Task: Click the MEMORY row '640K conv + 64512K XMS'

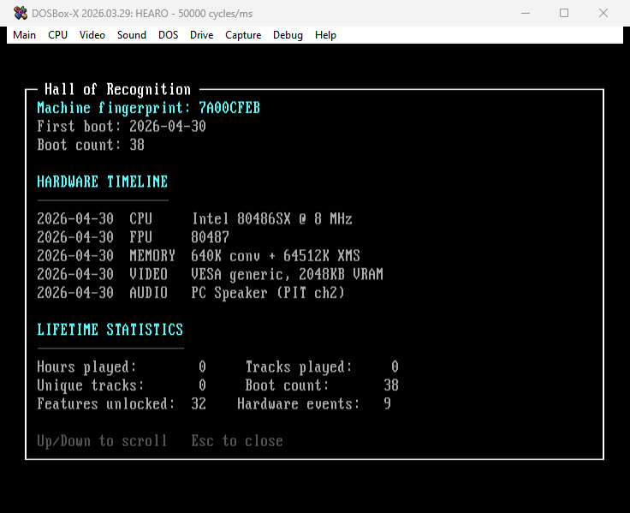Action: [199, 256]
